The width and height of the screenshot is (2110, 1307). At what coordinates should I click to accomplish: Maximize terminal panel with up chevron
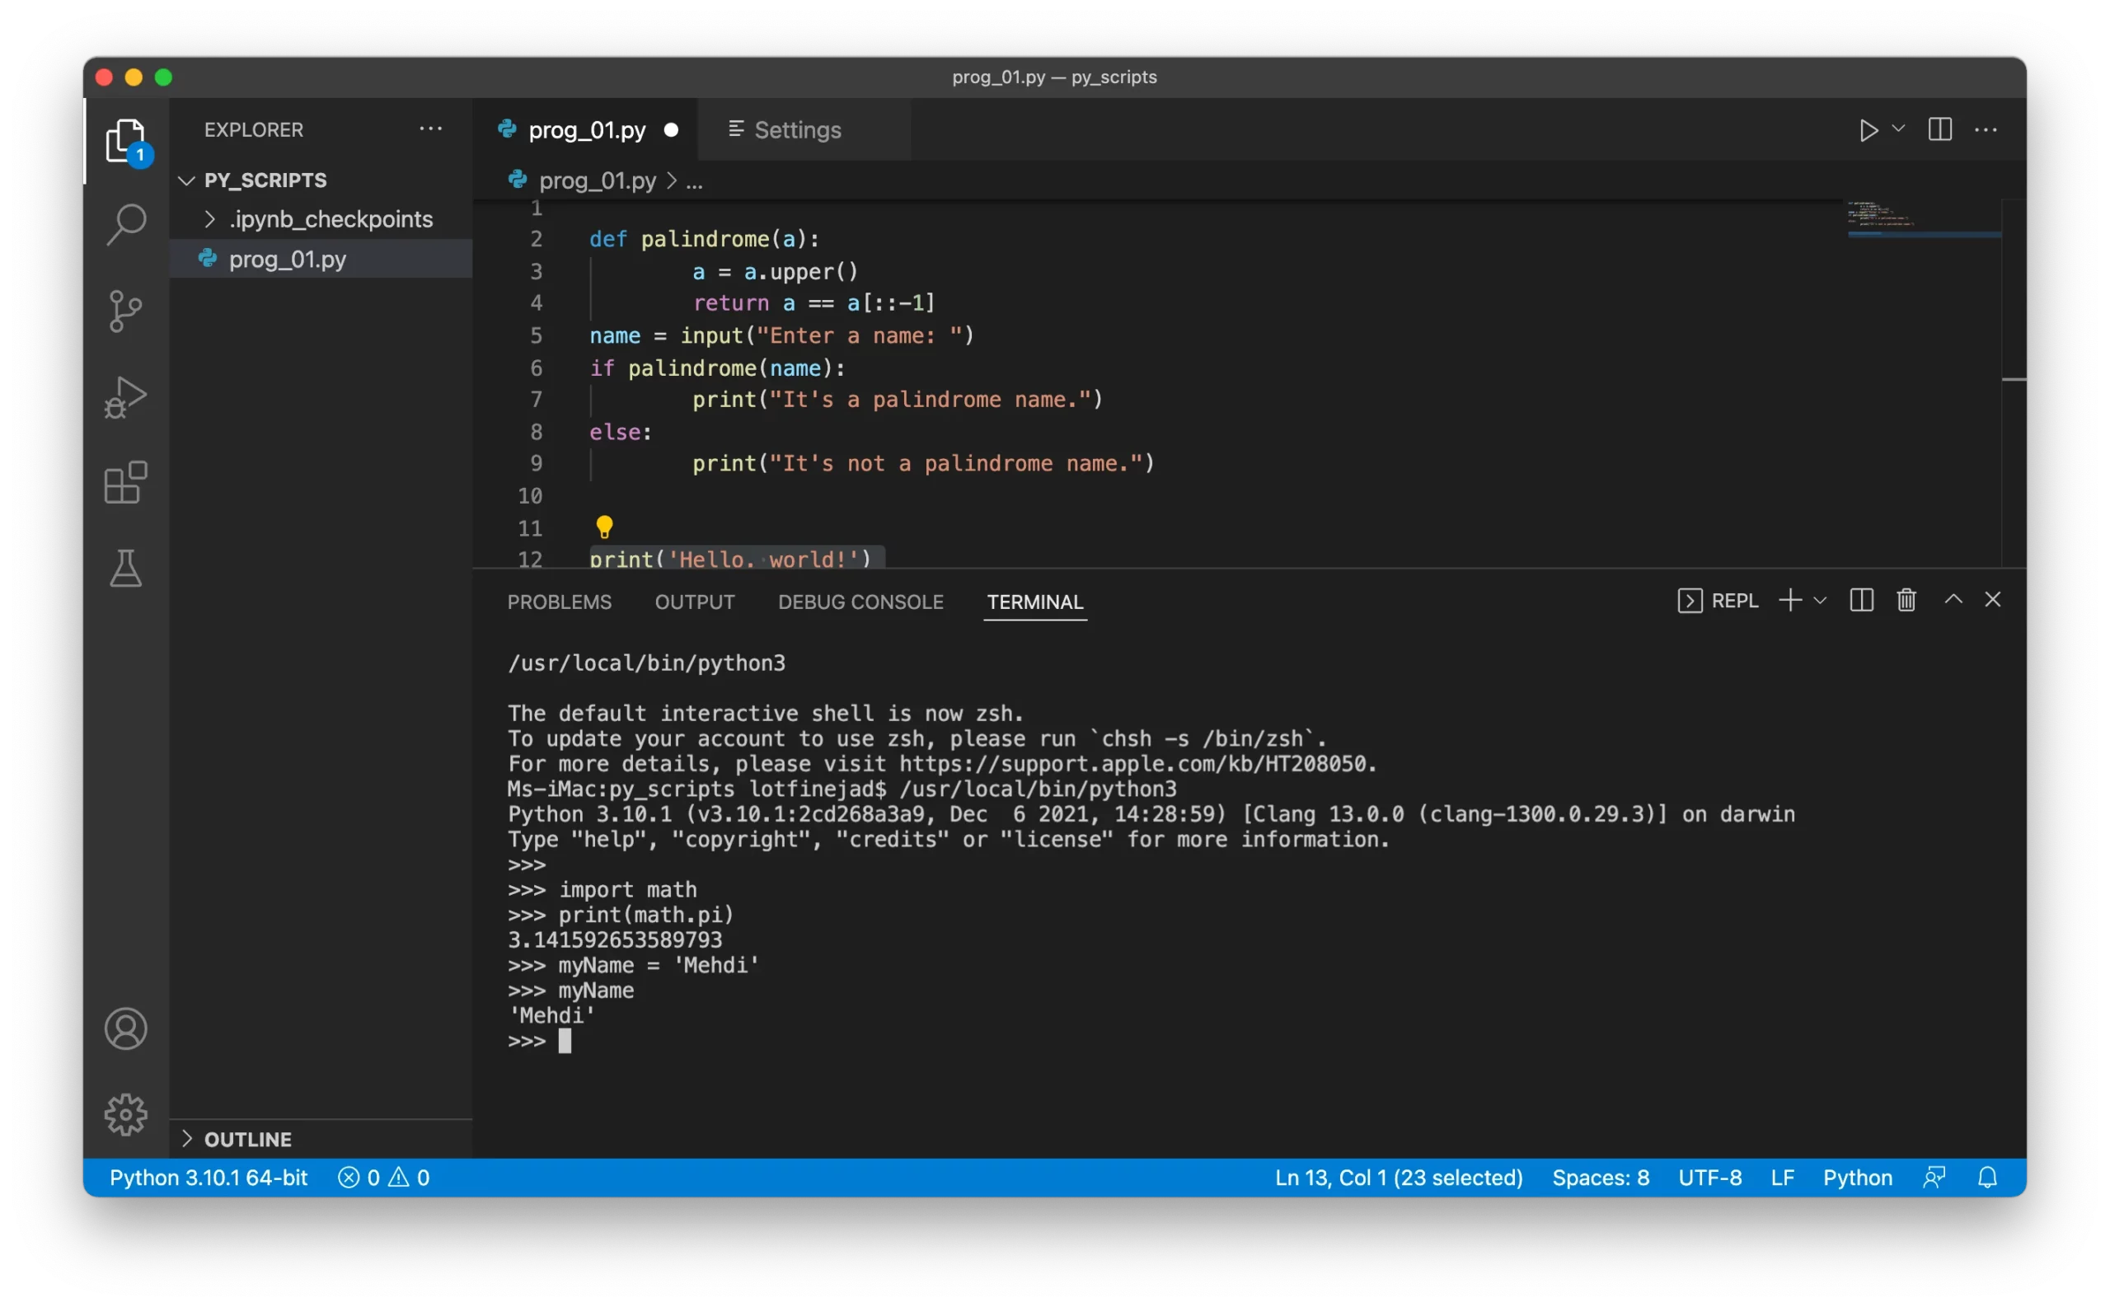tap(1953, 600)
